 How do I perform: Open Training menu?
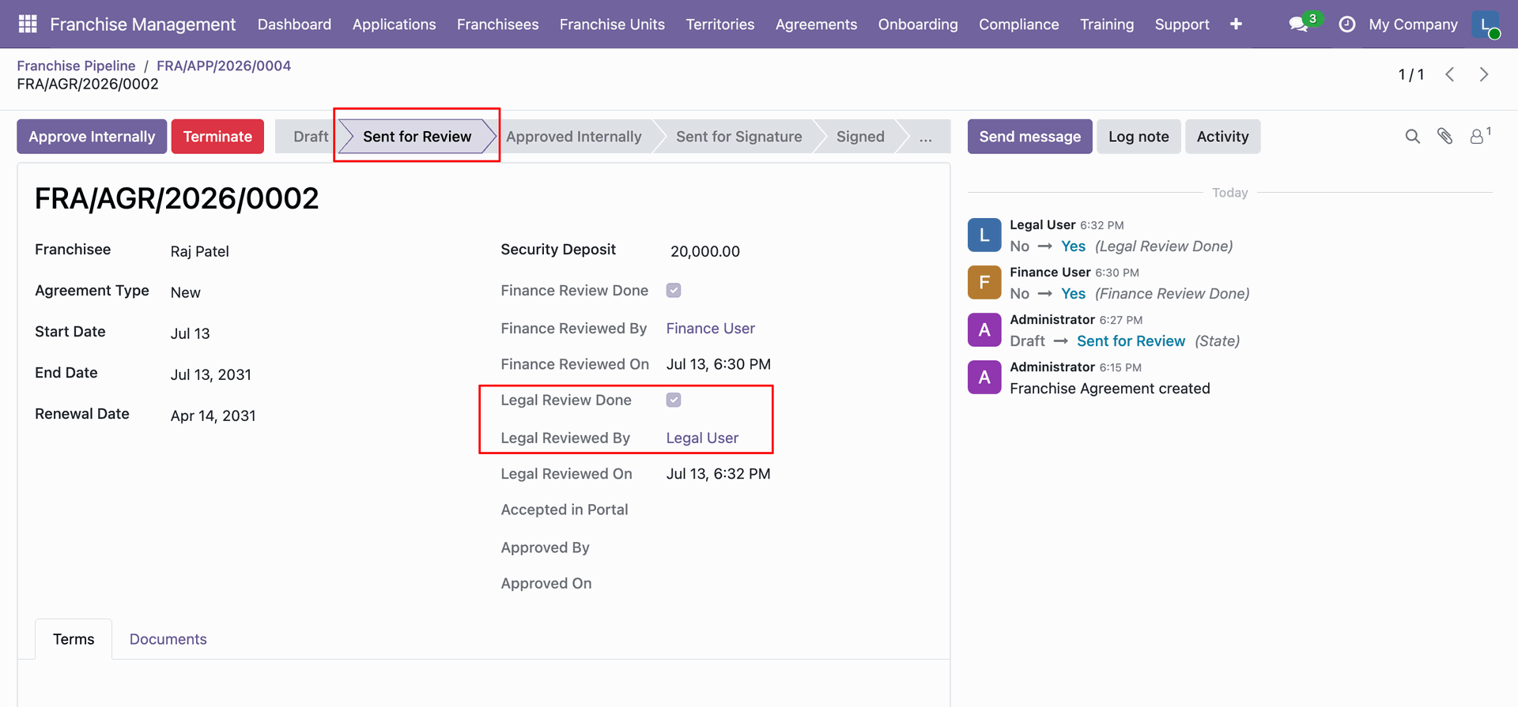tap(1107, 24)
